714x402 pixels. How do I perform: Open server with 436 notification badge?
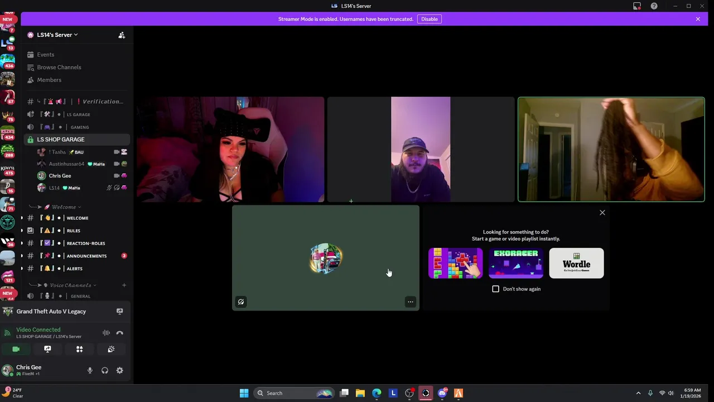point(7,60)
